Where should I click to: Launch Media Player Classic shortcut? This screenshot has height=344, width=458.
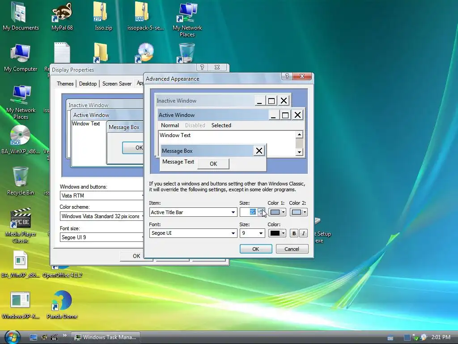[21, 226]
